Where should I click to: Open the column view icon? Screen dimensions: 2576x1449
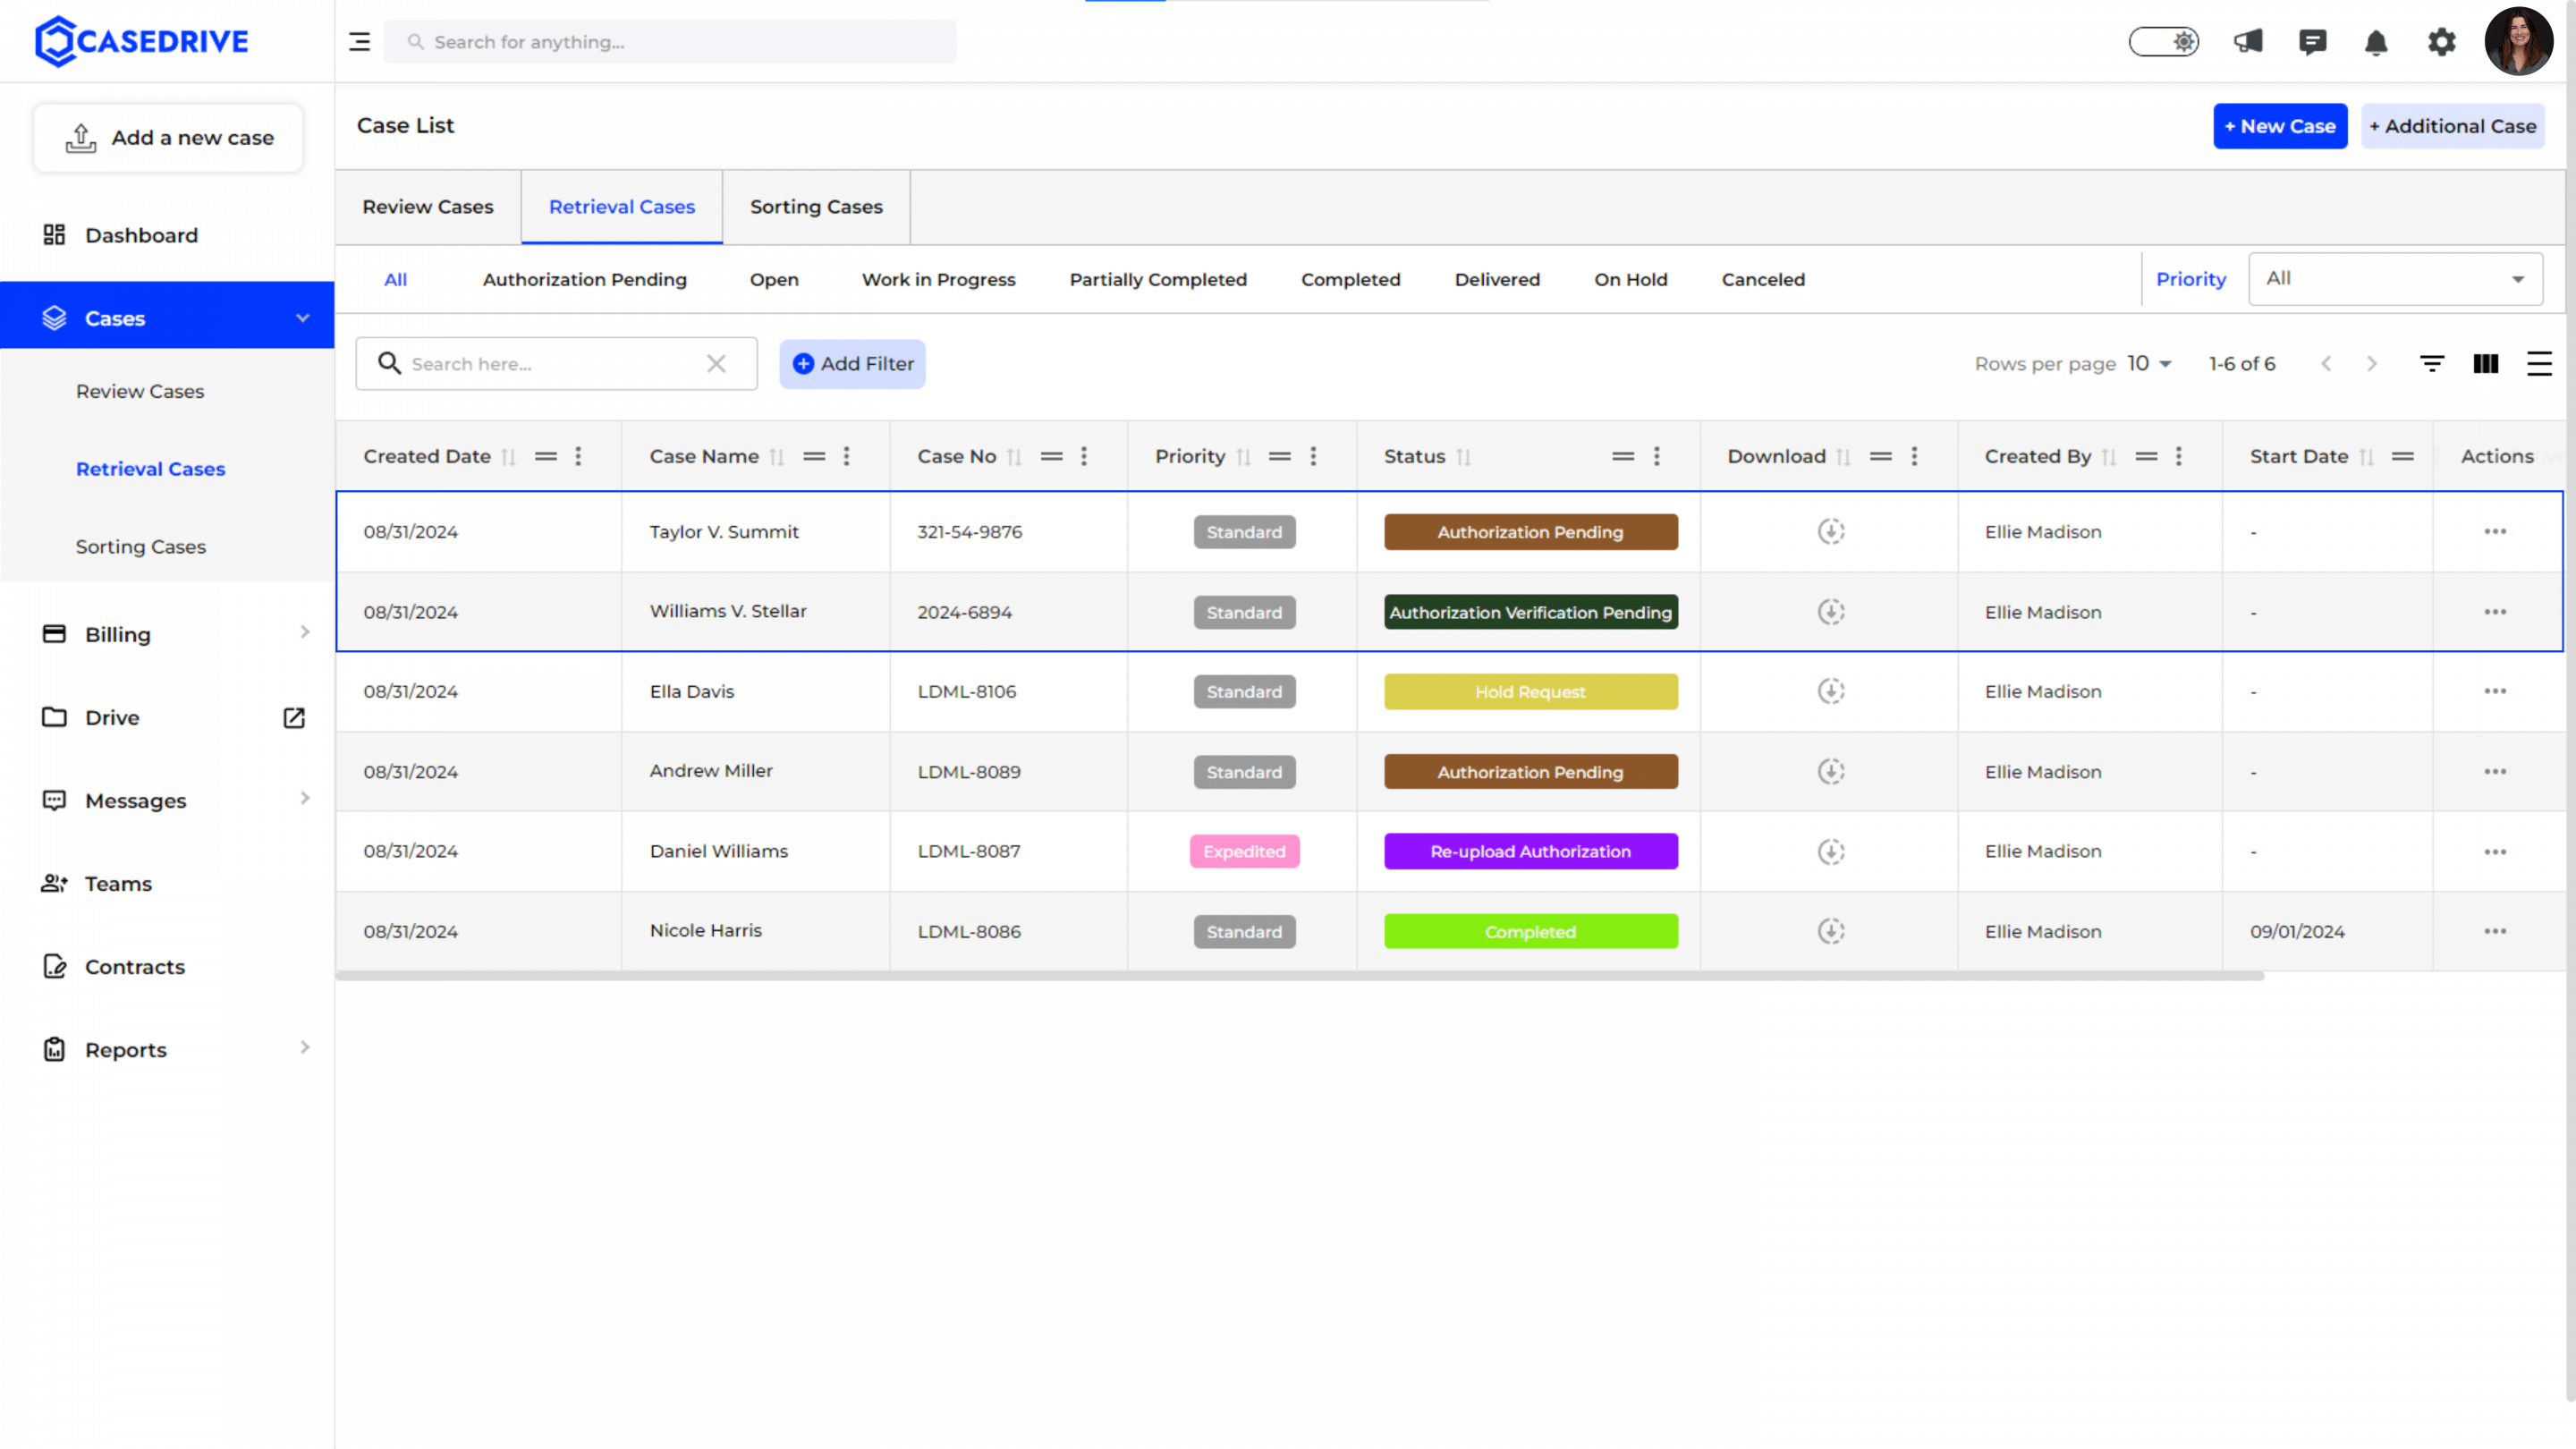pyautogui.click(x=2486, y=364)
